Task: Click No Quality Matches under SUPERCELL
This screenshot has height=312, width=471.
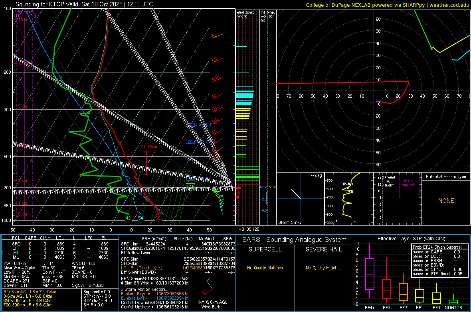Action: (265, 268)
